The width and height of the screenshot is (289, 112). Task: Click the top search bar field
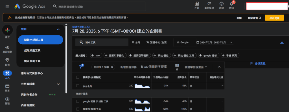point(98,6)
